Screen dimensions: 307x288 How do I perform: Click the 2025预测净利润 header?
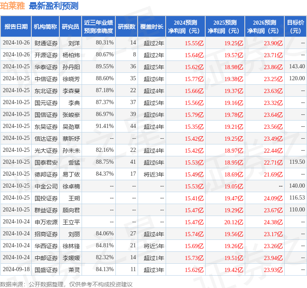click(225, 27)
